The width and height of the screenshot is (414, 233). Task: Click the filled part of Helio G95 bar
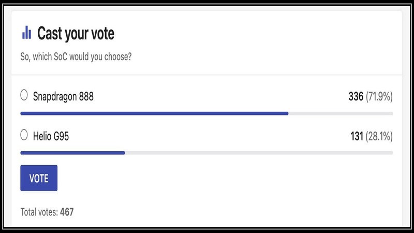[x=72, y=153]
